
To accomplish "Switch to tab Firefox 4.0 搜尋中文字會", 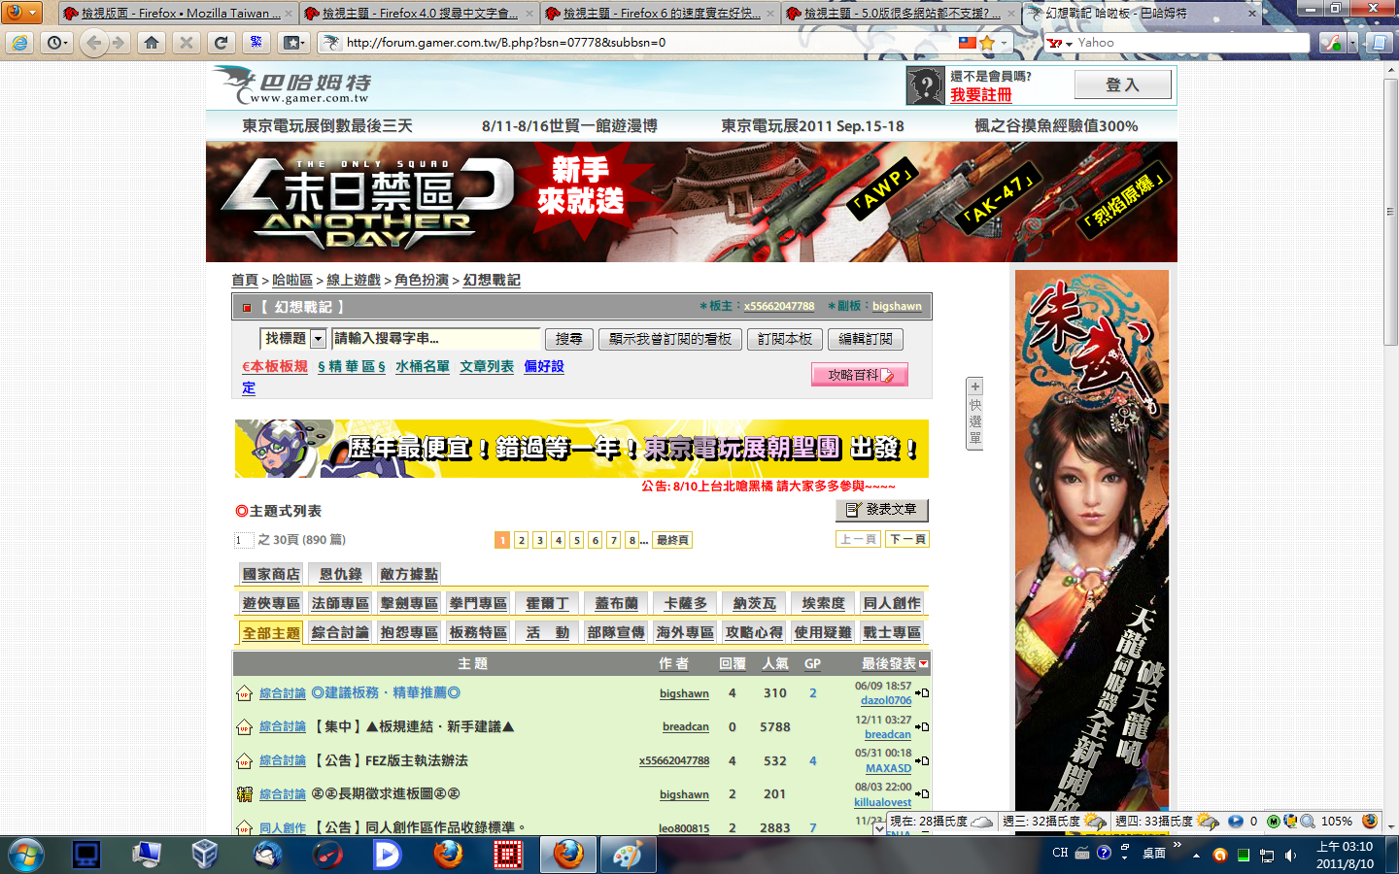I will [x=418, y=14].
